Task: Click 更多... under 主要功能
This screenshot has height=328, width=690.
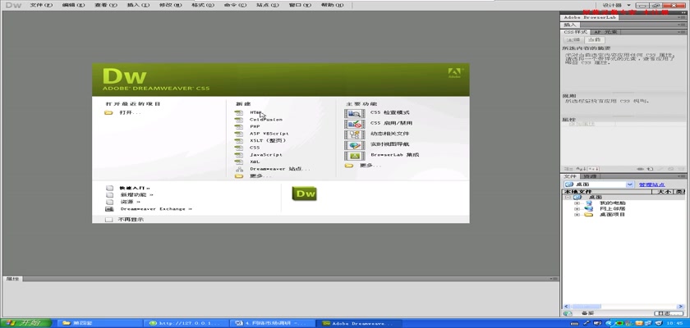Action: [370, 166]
